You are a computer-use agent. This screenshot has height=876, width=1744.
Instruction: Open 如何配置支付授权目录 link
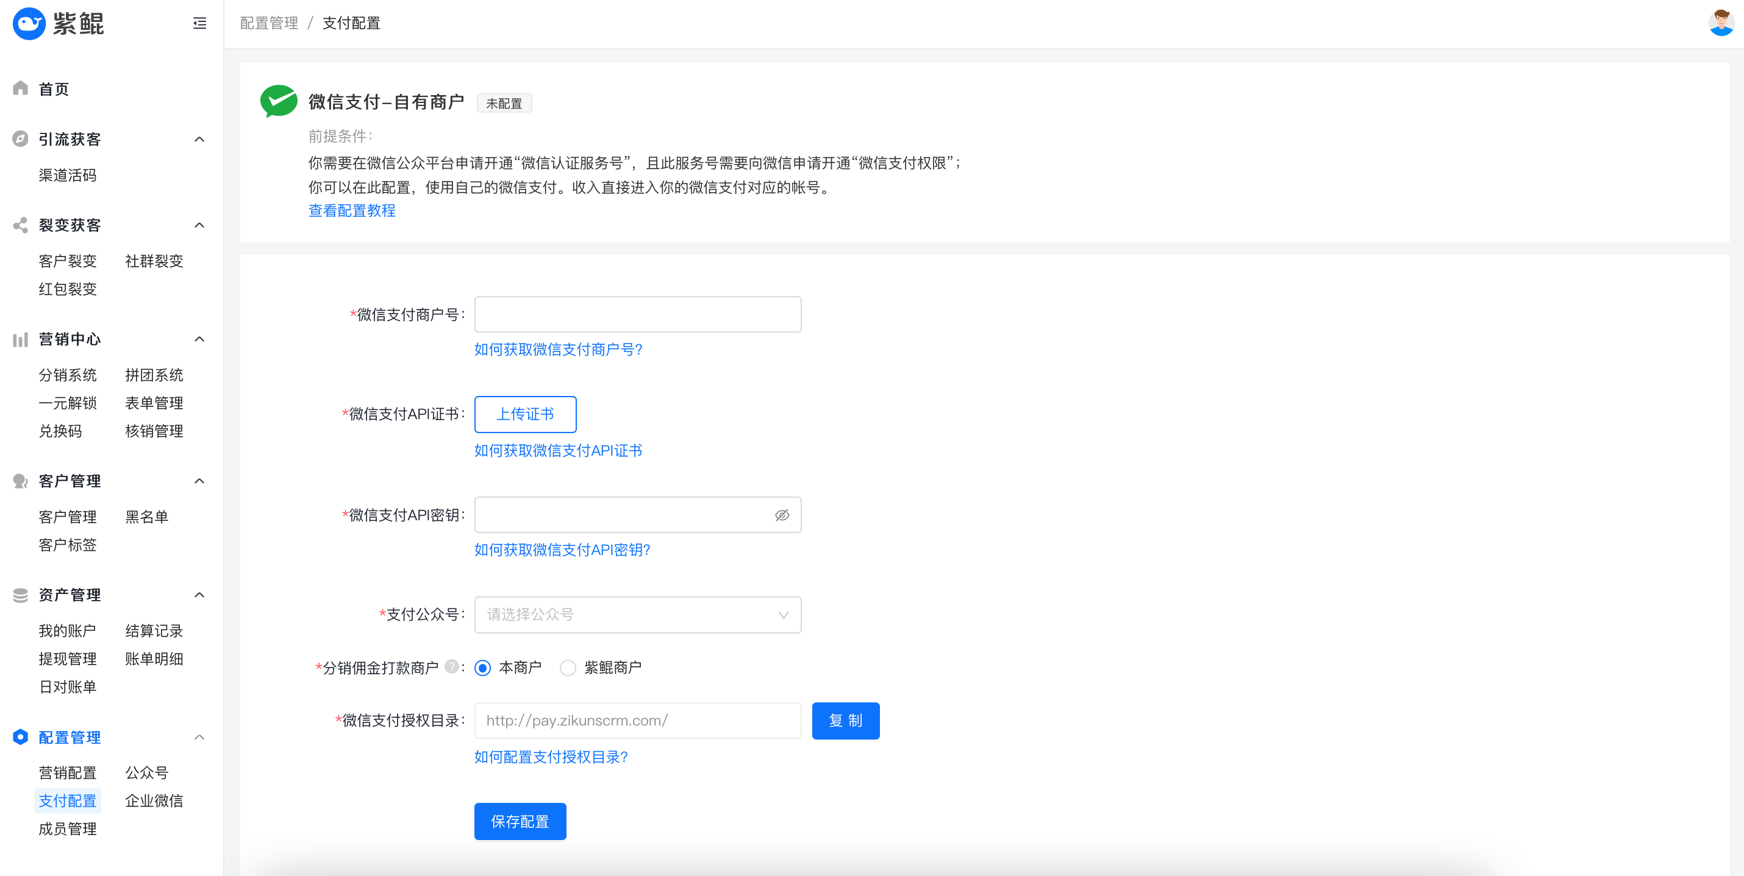point(551,757)
